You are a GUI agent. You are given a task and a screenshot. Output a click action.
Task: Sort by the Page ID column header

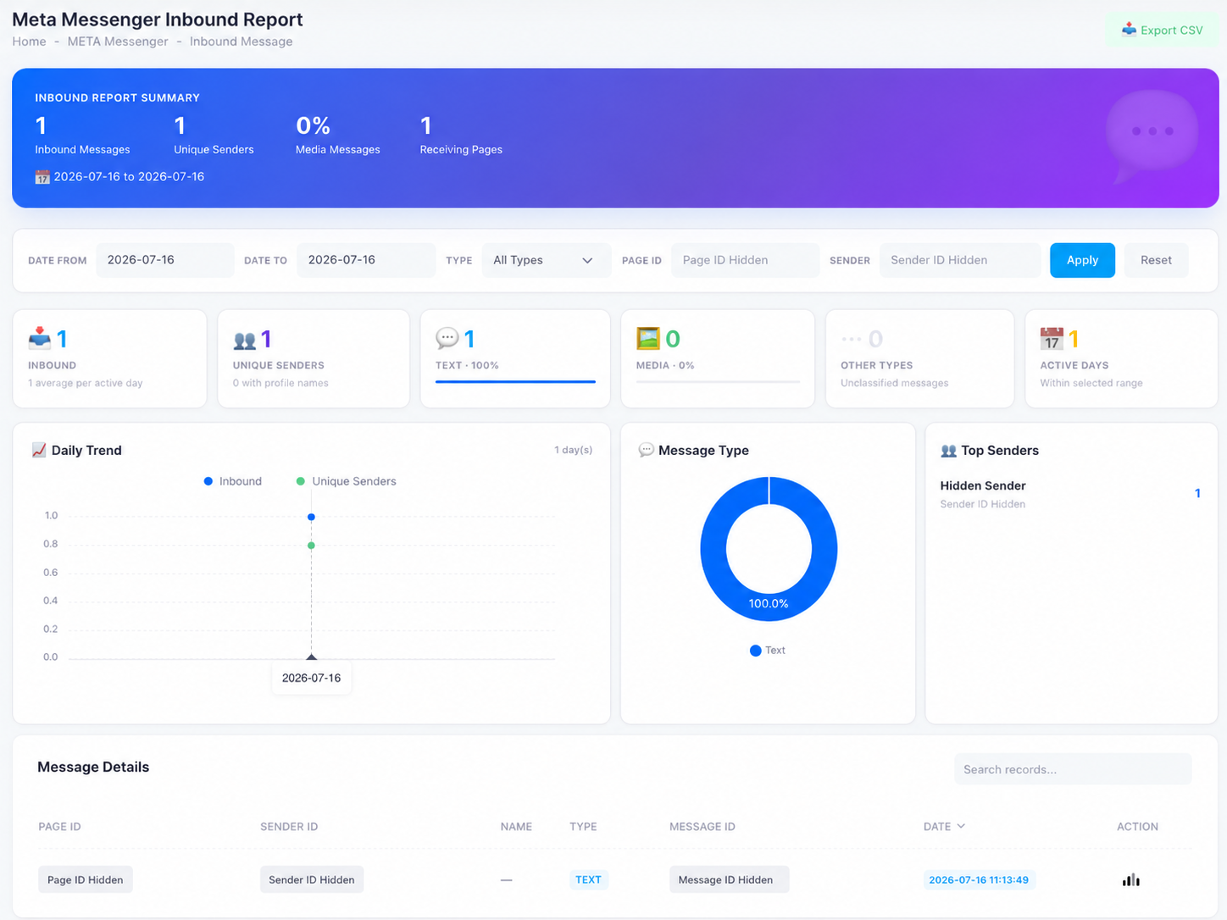(x=59, y=827)
